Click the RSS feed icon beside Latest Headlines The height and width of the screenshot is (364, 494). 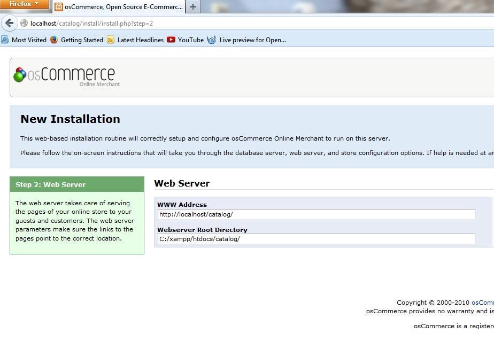pos(111,40)
